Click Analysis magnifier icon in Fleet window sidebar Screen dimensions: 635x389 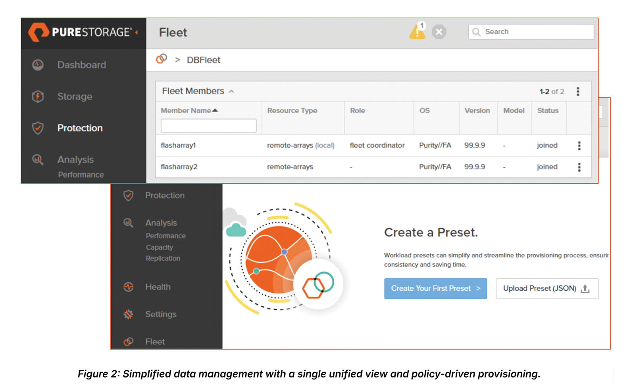[38, 160]
